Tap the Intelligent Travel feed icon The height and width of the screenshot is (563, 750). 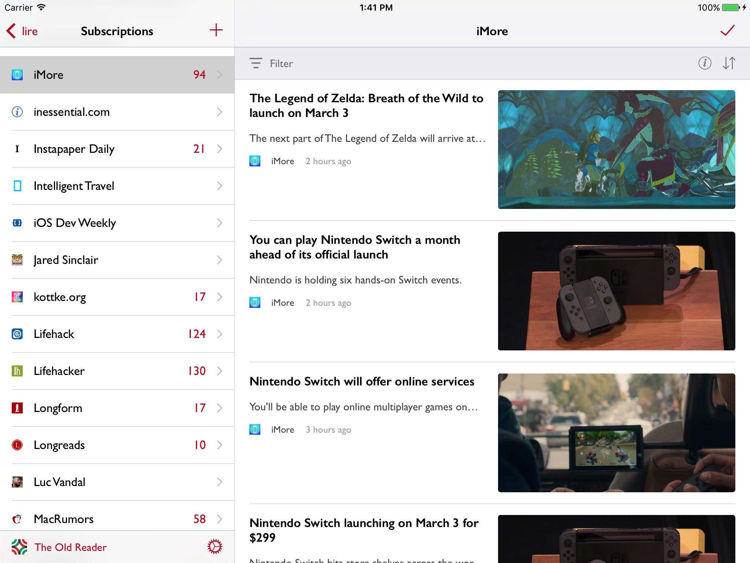pos(17,186)
